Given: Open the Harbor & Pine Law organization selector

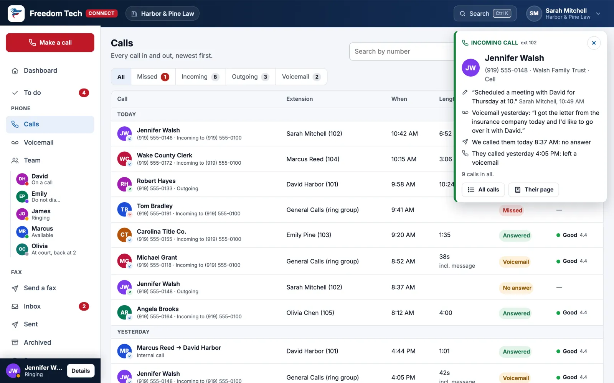Looking at the screenshot, I should (162, 13).
